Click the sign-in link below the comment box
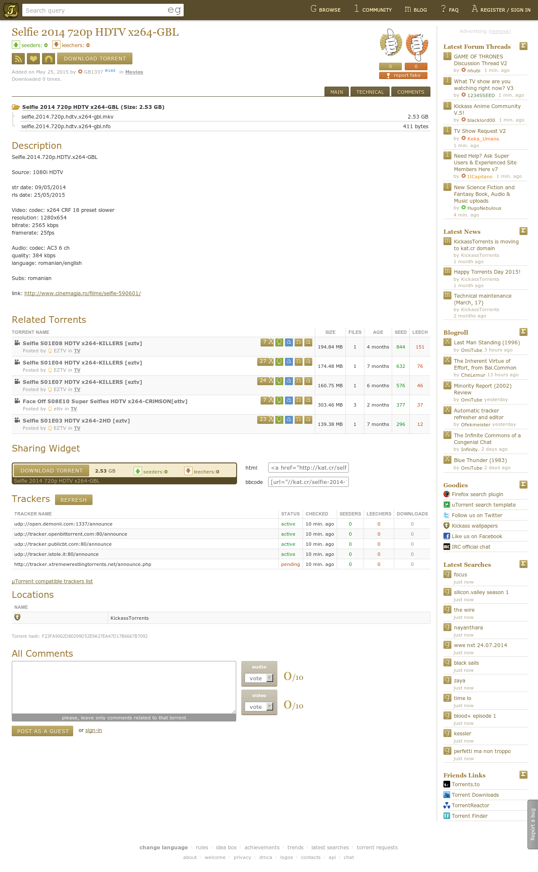This screenshot has width=538, height=872. click(93, 730)
